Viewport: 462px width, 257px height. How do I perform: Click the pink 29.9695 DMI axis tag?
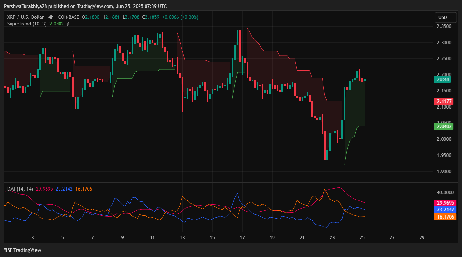coord(445,203)
